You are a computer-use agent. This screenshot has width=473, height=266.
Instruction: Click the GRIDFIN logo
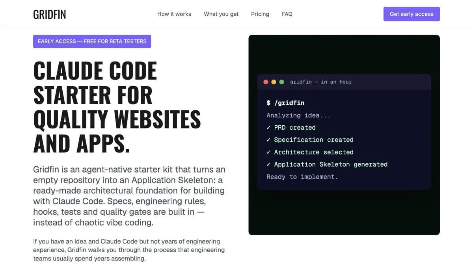point(49,14)
